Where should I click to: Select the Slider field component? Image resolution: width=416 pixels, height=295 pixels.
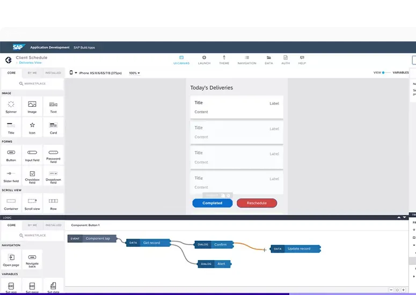(11, 176)
